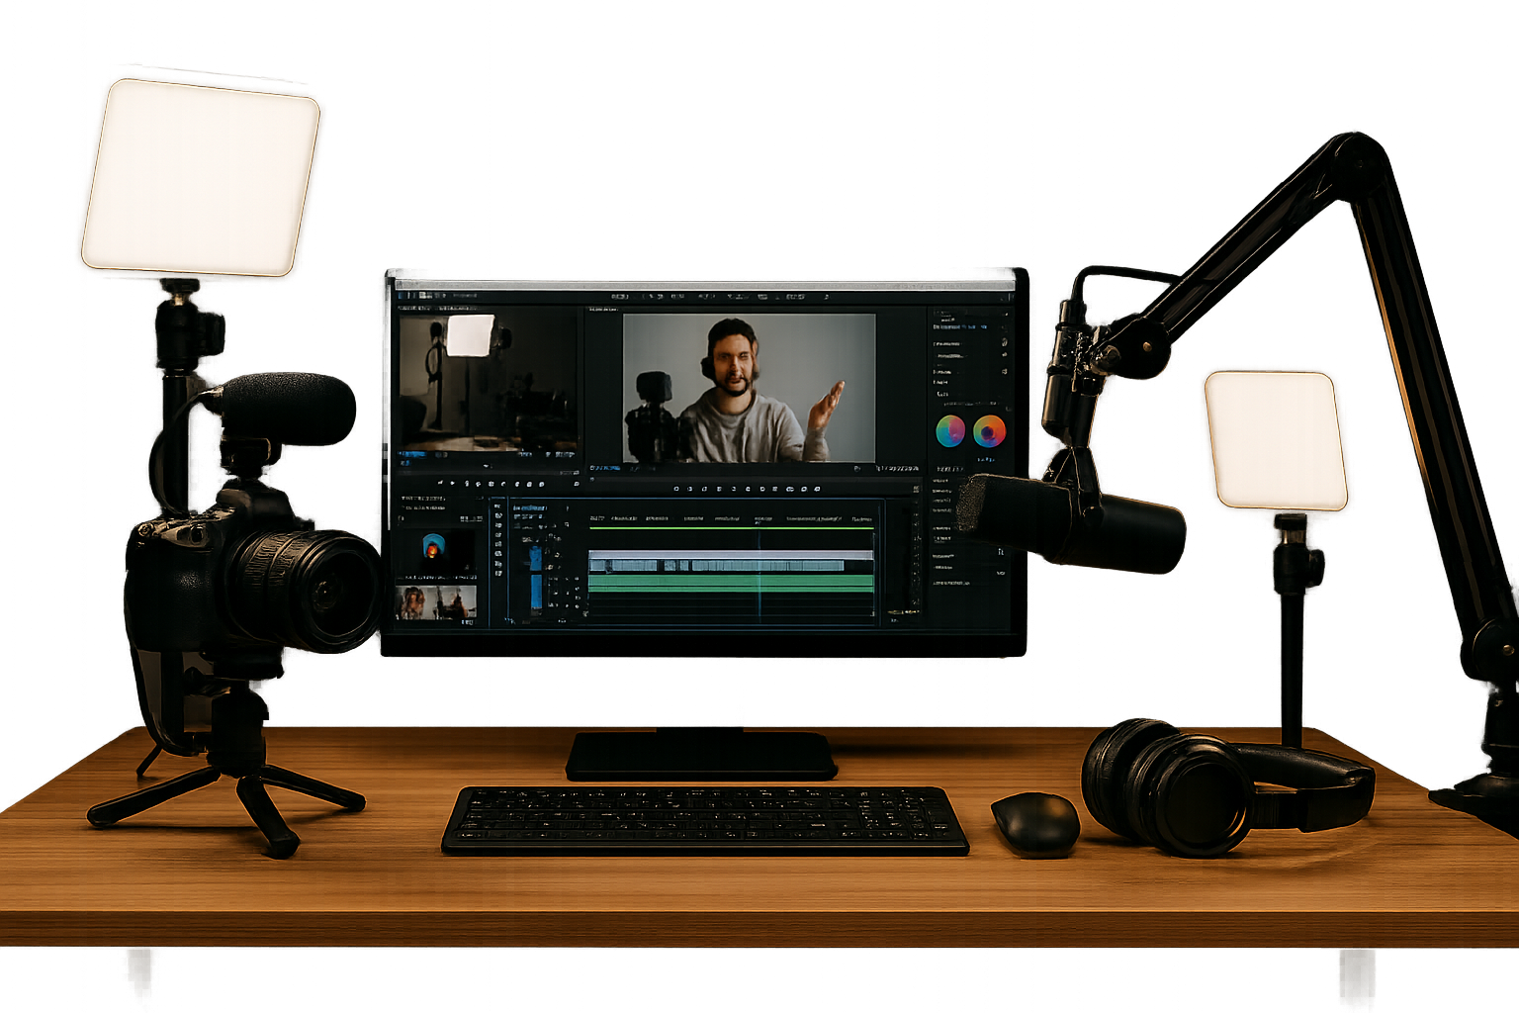Click the left color wheel in the color panel
The image size is (1519, 1013).
pos(950,430)
